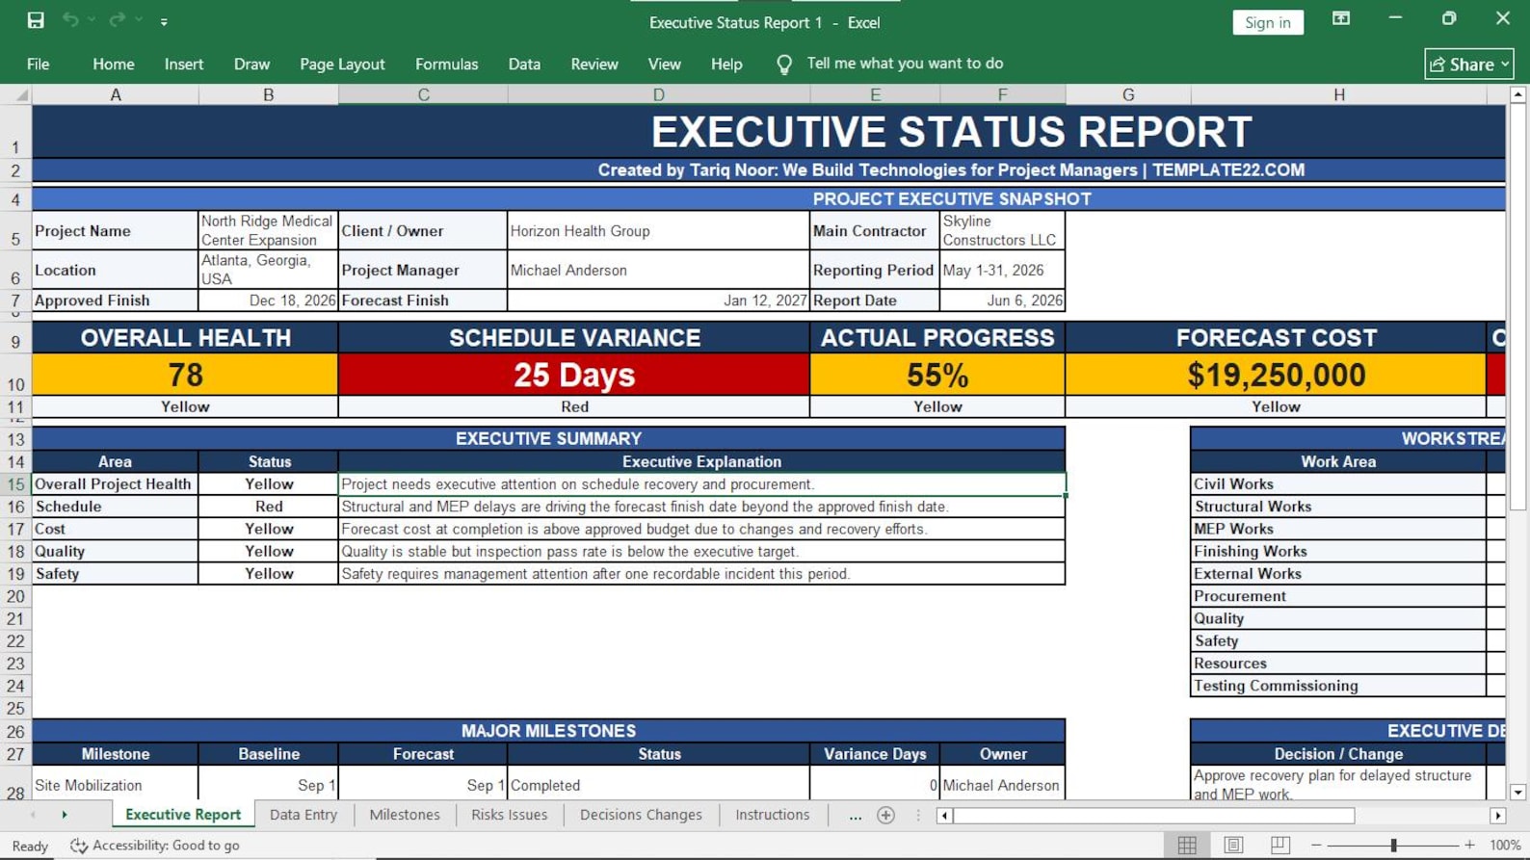Customize the Quick Access Toolbar
Image resolution: width=1530 pixels, height=860 pixels.
click(164, 21)
